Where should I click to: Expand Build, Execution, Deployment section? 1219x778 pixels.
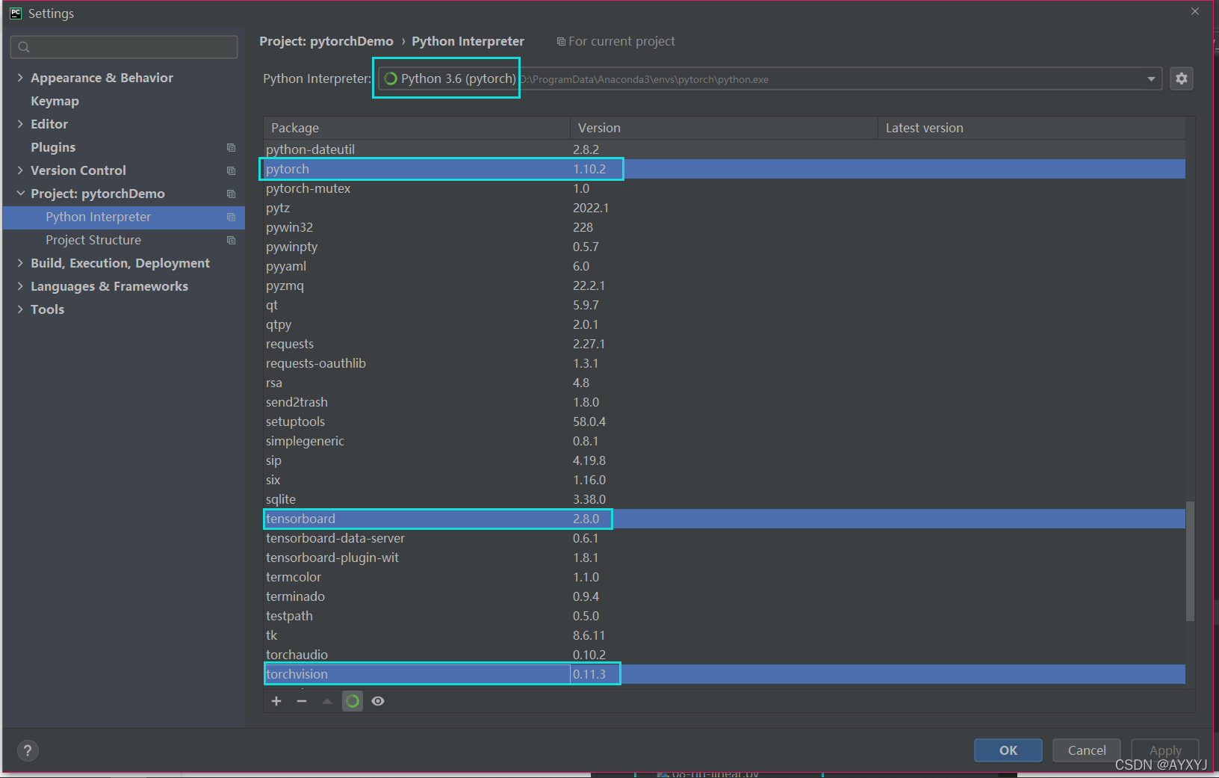pyautogui.click(x=20, y=263)
